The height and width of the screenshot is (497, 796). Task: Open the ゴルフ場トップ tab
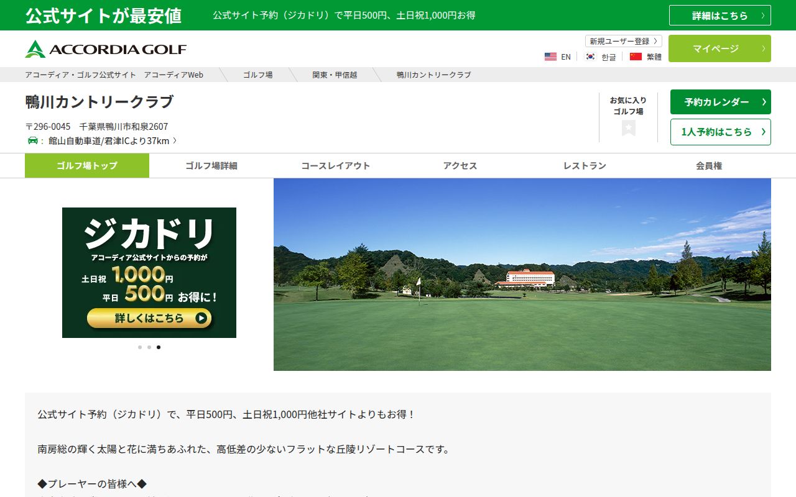(x=87, y=166)
